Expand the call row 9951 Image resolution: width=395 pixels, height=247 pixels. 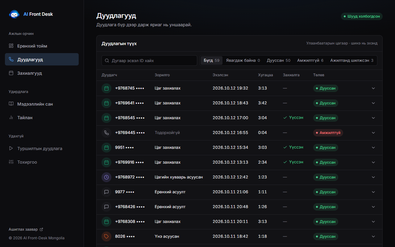pos(373,148)
